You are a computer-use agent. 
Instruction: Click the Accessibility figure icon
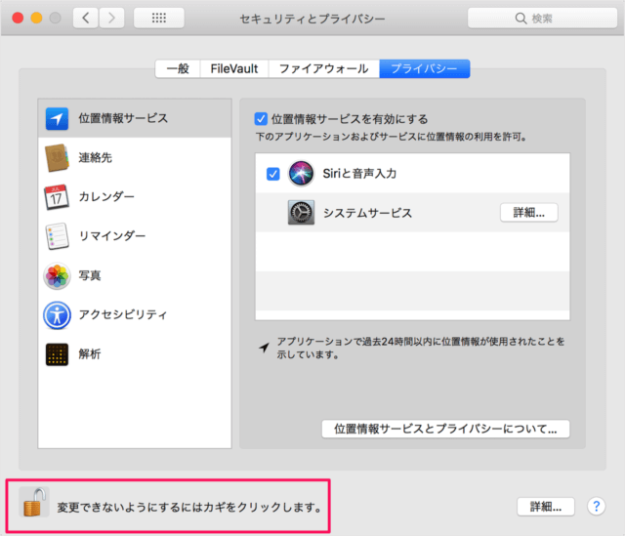(57, 314)
